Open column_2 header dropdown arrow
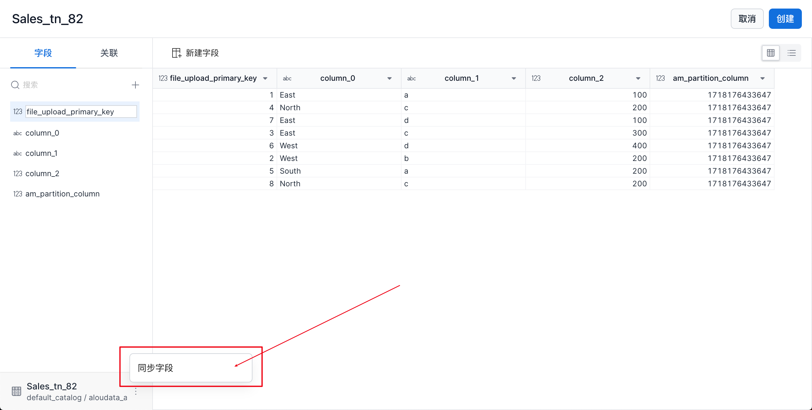 tap(638, 78)
